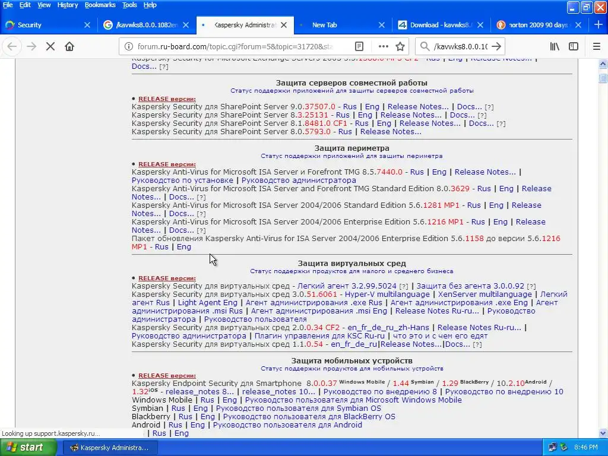Image resolution: width=608 pixels, height=456 pixels.
Task: Open the hamburger application menu
Action: pos(596,46)
